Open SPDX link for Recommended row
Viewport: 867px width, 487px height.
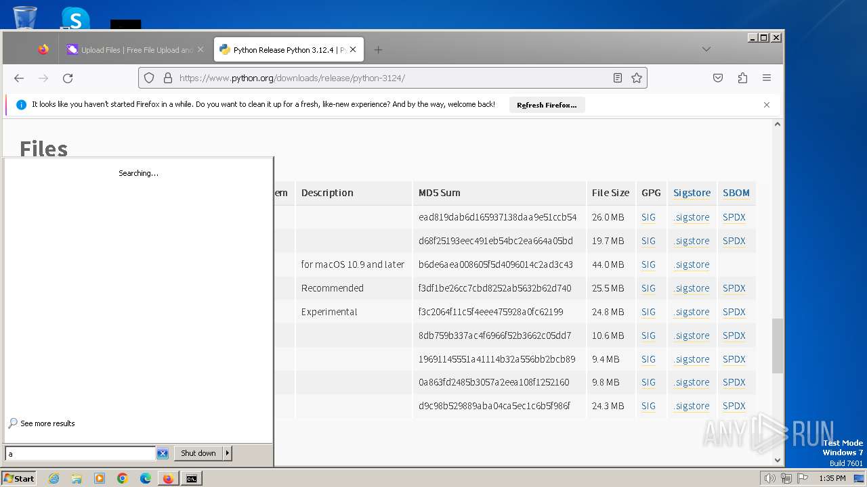point(734,288)
